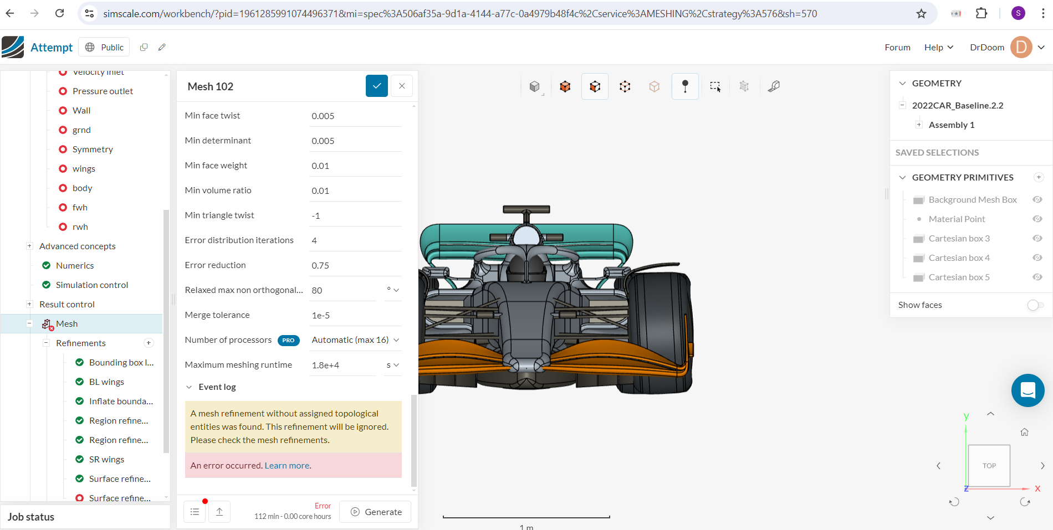The image size is (1053, 530).
Task: Select the measurement tape tool
Action: click(774, 86)
